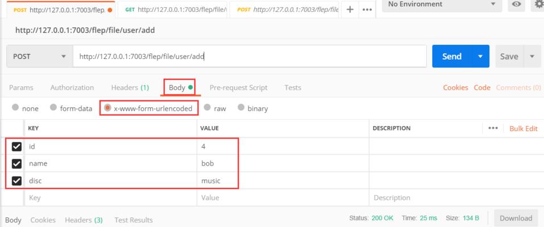Open the response Headers (3) tab
This screenshot has height=227, width=544.
tap(84, 220)
